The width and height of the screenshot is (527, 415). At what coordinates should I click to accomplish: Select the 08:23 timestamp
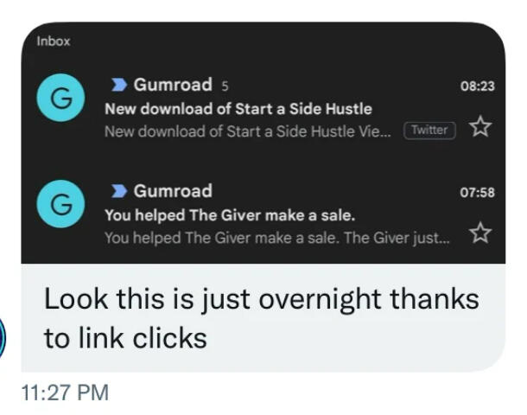point(477,86)
